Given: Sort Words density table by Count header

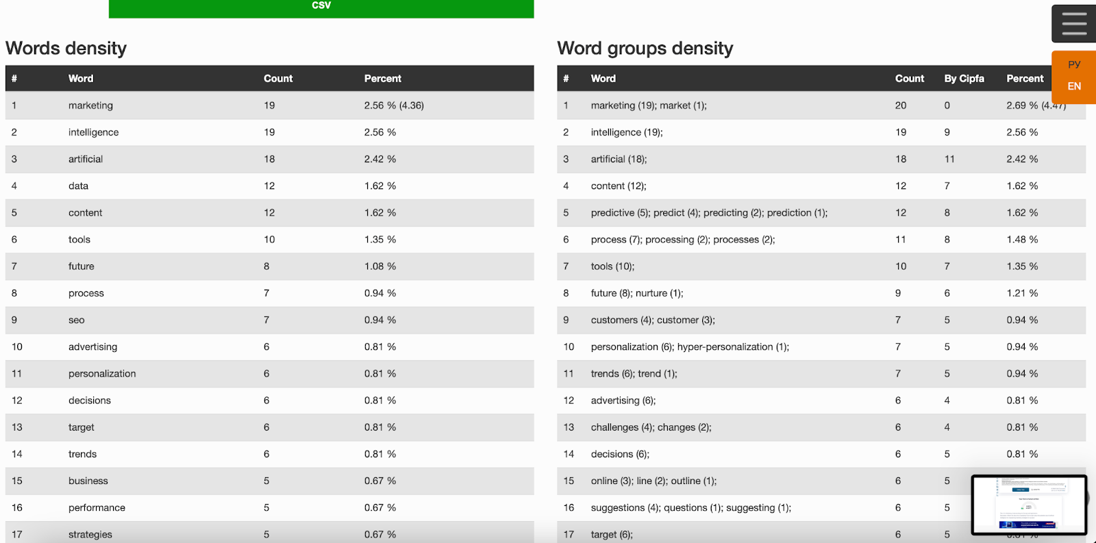Looking at the screenshot, I should click(x=278, y=79).
